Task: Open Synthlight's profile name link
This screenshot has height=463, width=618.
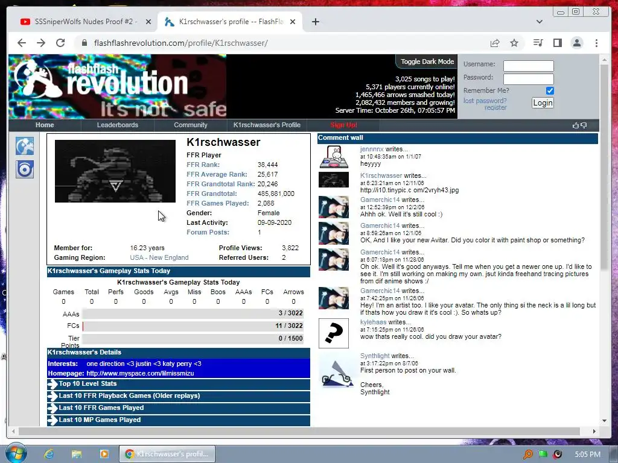Action: (x=375, y=356)
